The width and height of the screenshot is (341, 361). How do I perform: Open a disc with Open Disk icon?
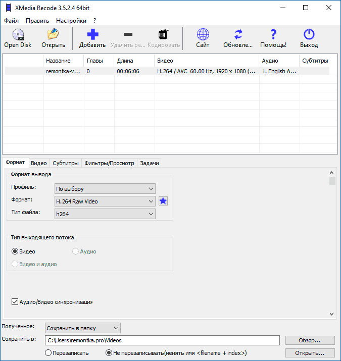pyautogui.click(x=18, y=38)
